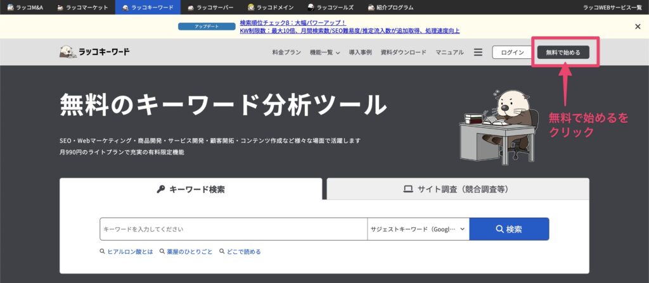Image resolution: width=649 pixels, height=283 pixels.
Task: Click the 無料のキーワード分析ツール heading
Action: 223,105
